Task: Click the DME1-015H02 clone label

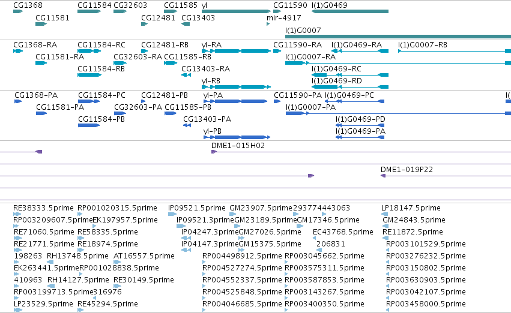Action: (238, 146)
